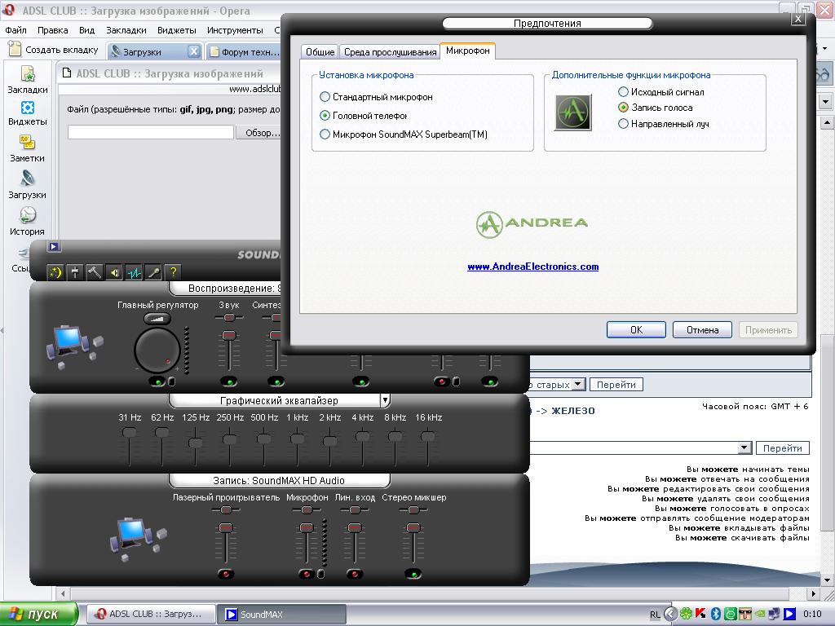Screen dimensions: 835x626
Task: Select Запись голоса radio button
Action: pyautogui.click(x=623, y=108)
